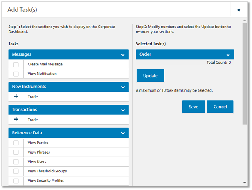Click the plus icon beside Transactions Trade

pyautogui.click(x=16, y=120)
